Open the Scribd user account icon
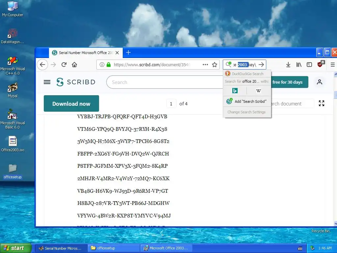337x253 pixels. click(x=319, y=82)
